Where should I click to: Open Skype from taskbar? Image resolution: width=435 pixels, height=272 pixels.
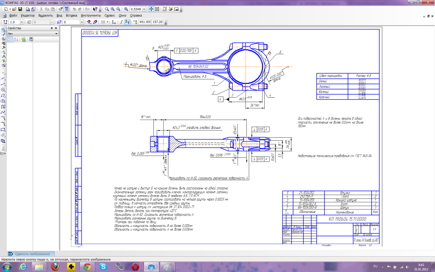[x=103, y=267]
